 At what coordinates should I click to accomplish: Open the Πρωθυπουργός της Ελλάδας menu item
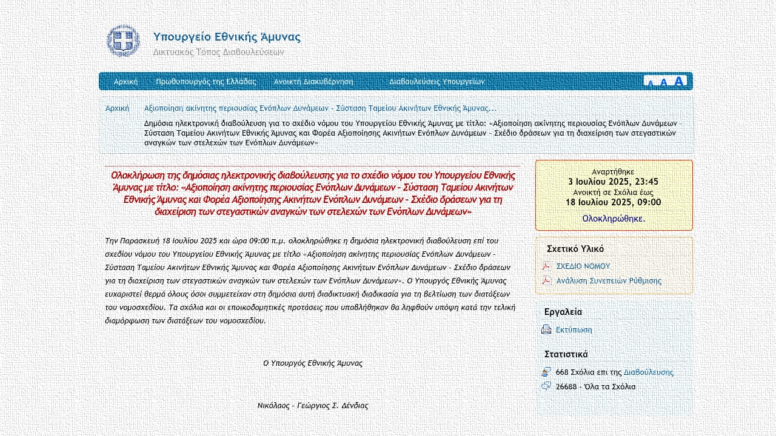click(206, 81)
